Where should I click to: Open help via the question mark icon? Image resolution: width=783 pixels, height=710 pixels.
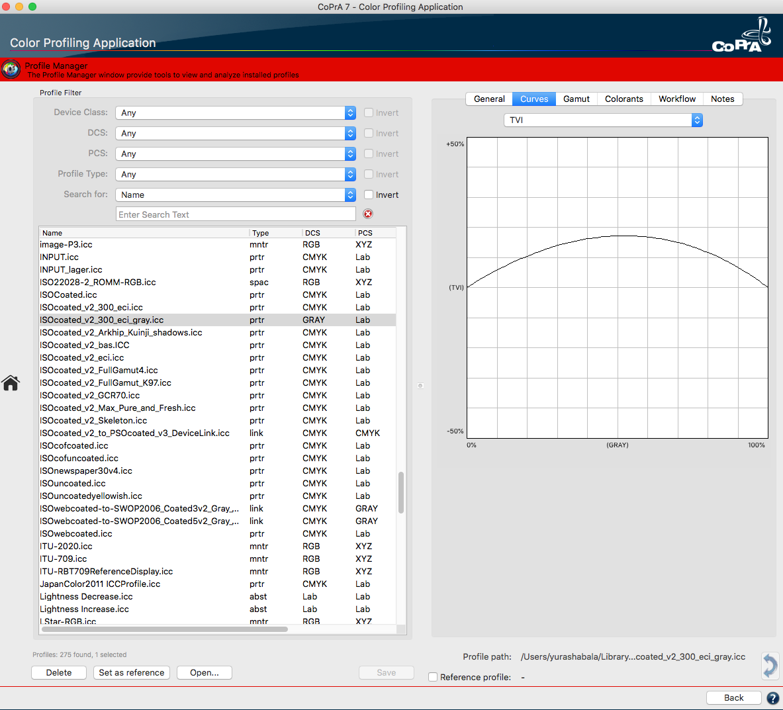click(772, 698)
